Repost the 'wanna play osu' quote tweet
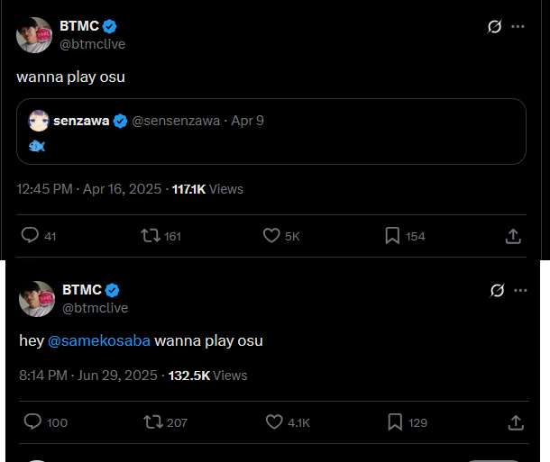The image size is (550, 462). [151, 235]
